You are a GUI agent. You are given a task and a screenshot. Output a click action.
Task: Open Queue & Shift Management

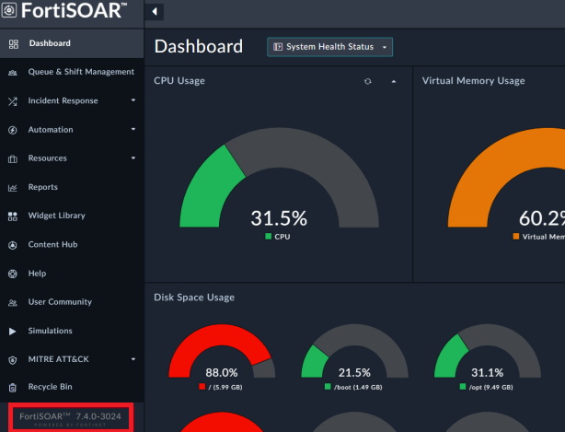click(72, 72)
